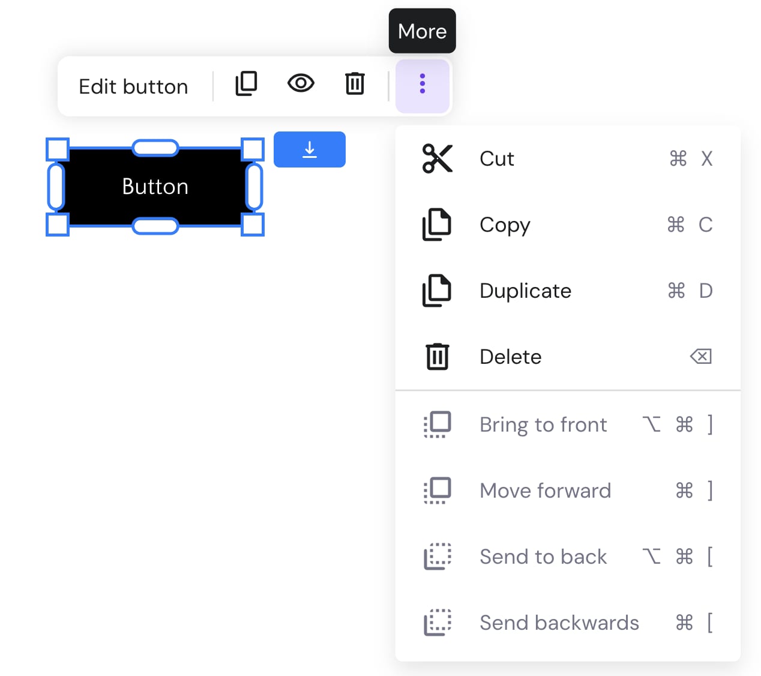Screen dimensions: 761x676
Task: Click Delete in the context menu
Action: 510,356
